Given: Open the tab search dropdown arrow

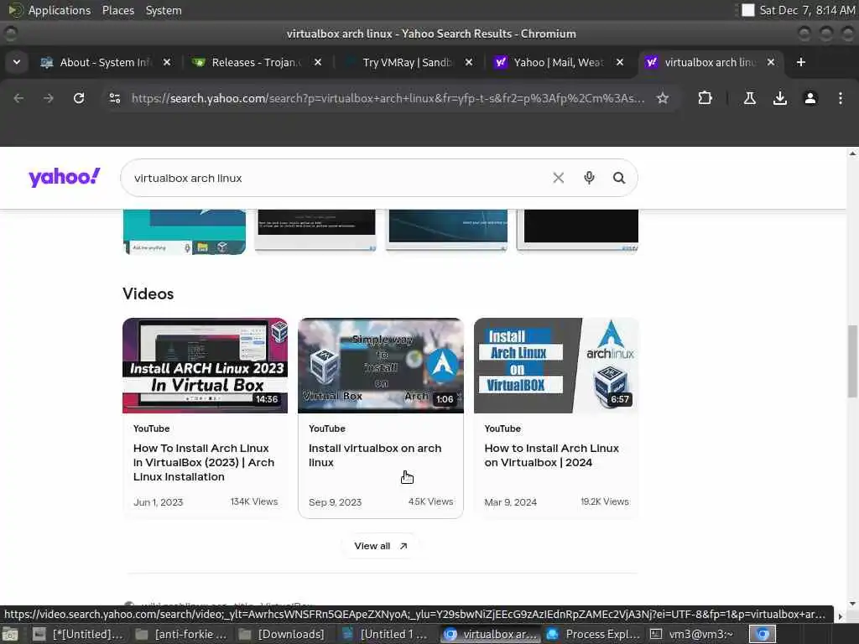Looking at the screenshot, I should point(17,62).
